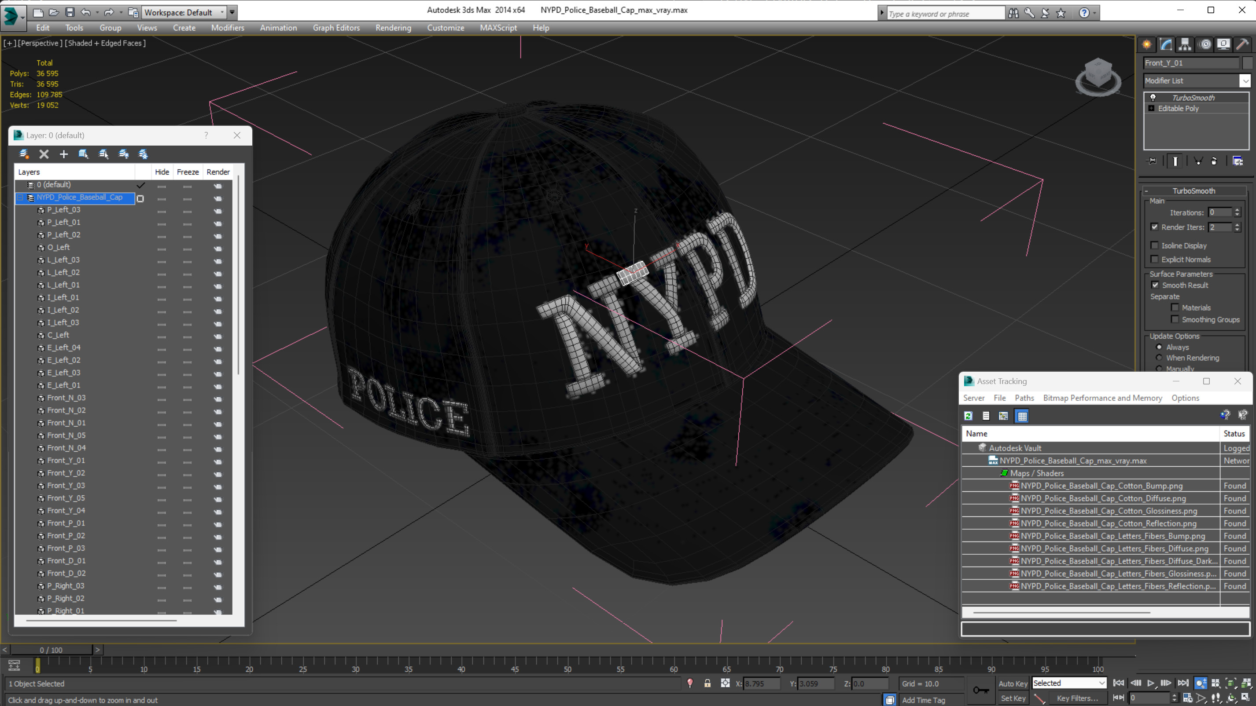Click Delete Layer X icon in Layer dialog

tap(44, 154)
